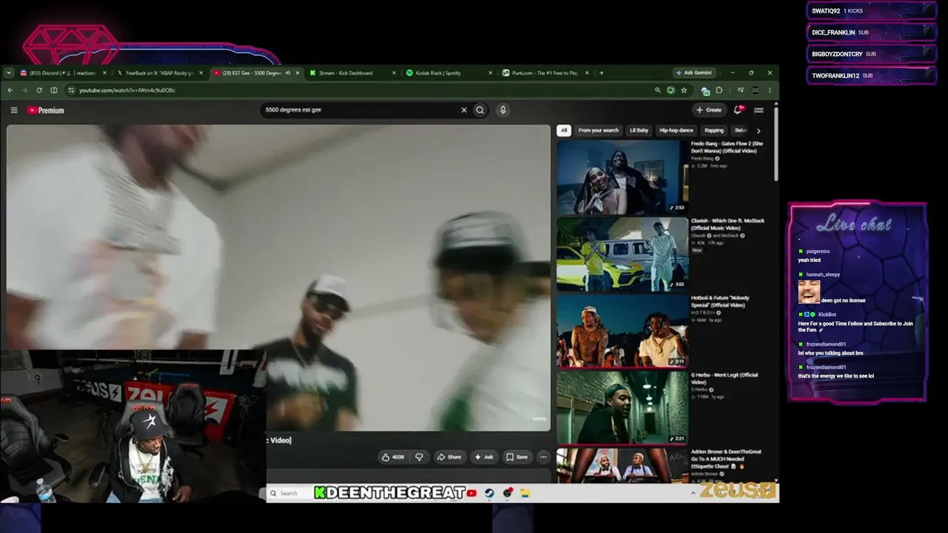Switch to the Stream Kick Dashboard tab
Screen dimensions: 948x533
point(353,73)
